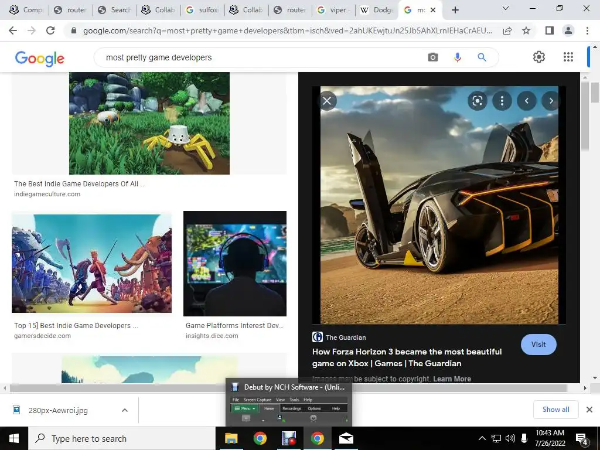Submit search with magnifier icon
The height and width of the screenshot is (450, 600).
(482, 57)
